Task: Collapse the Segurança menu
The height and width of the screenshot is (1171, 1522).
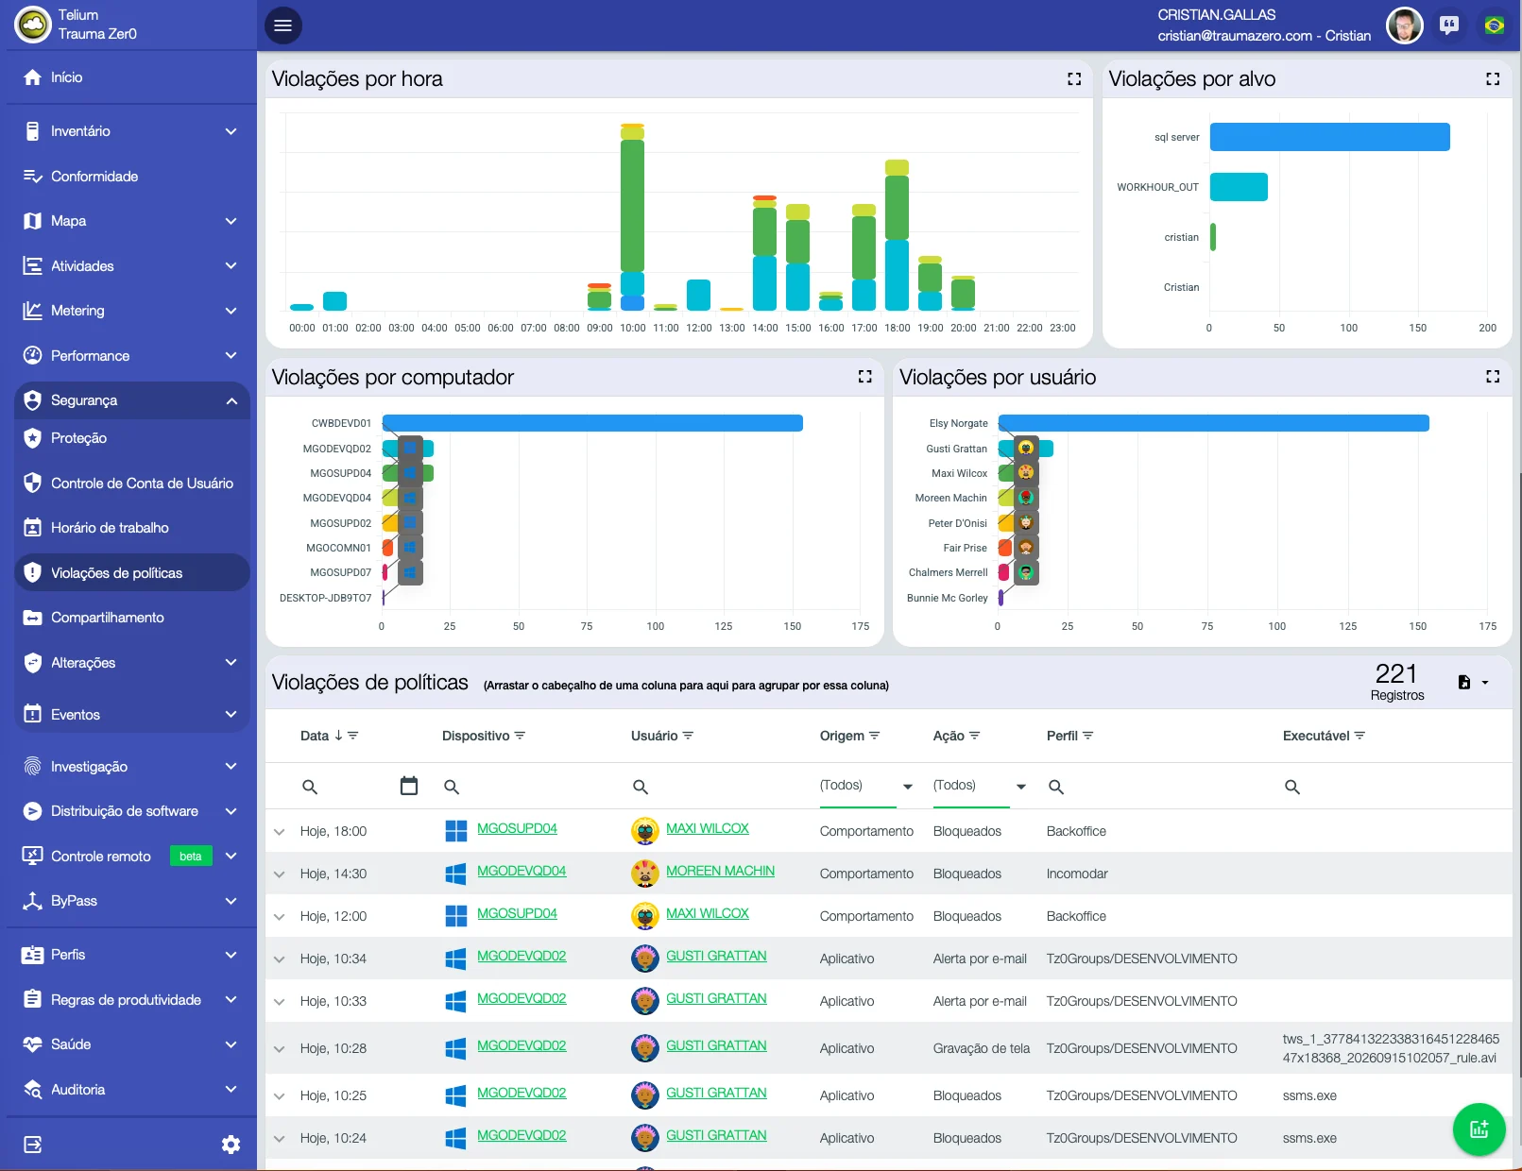Action: (231, 400)
